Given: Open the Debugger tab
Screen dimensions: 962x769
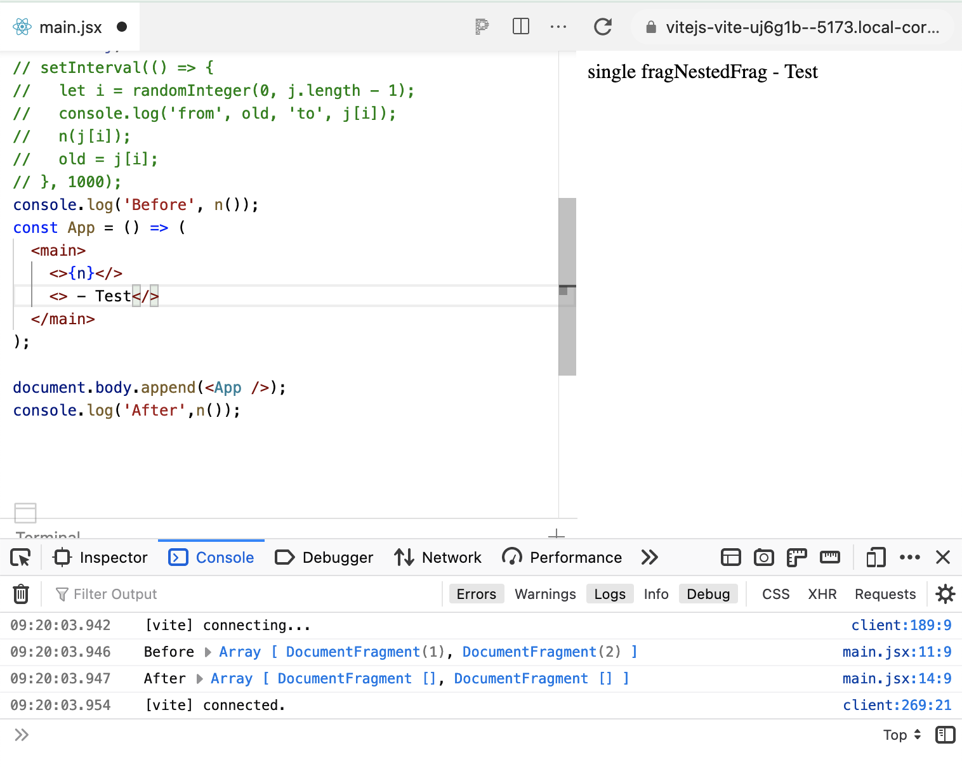Looking at the screenshot, I should (x=324, y=558).
